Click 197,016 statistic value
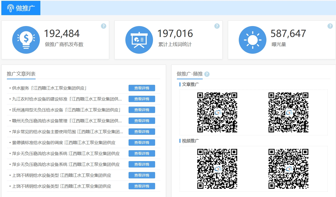The height and width of the screenshot is (197, 336). coord(175,33)
